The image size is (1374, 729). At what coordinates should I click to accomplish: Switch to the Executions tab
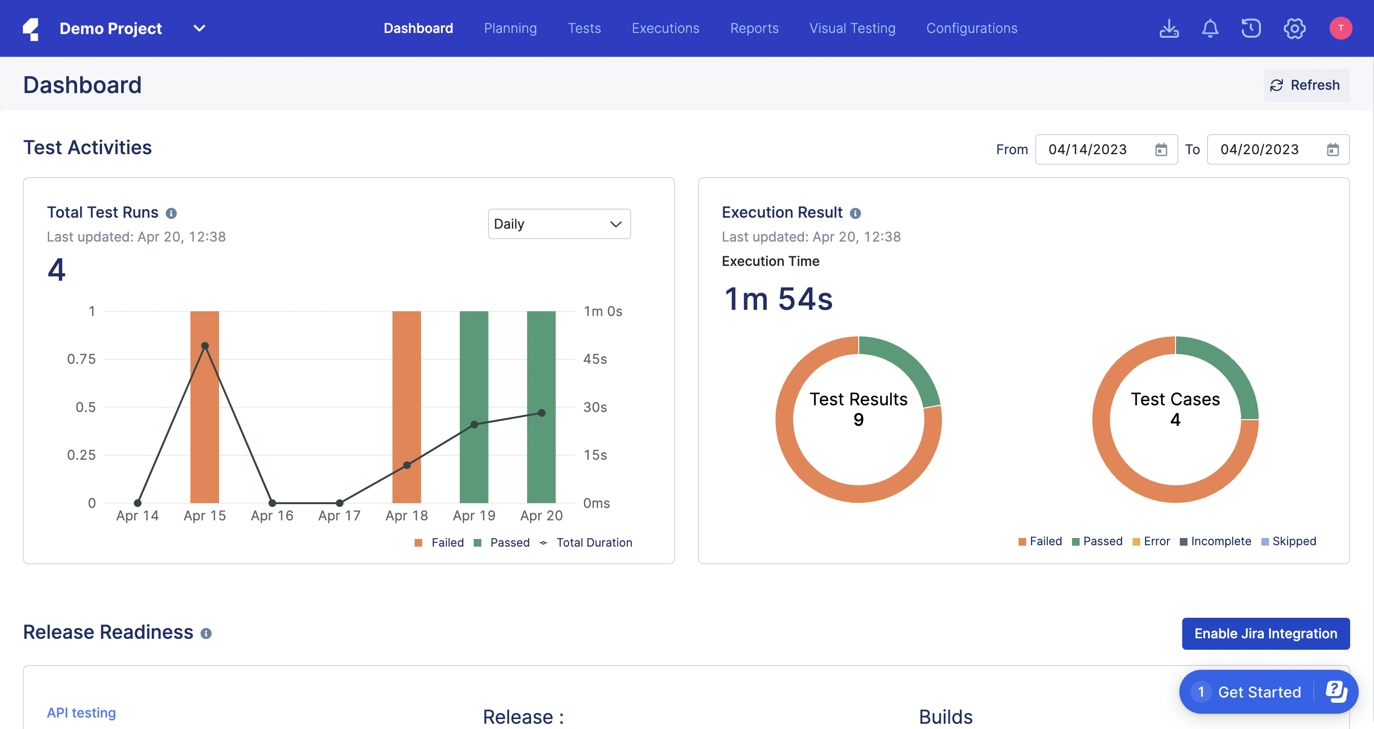coord(665,28)
